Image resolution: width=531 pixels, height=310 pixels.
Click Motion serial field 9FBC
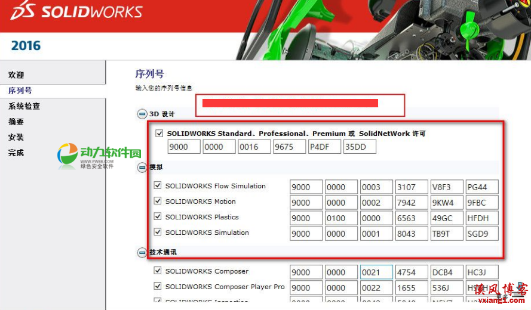(x=482, y=203)
